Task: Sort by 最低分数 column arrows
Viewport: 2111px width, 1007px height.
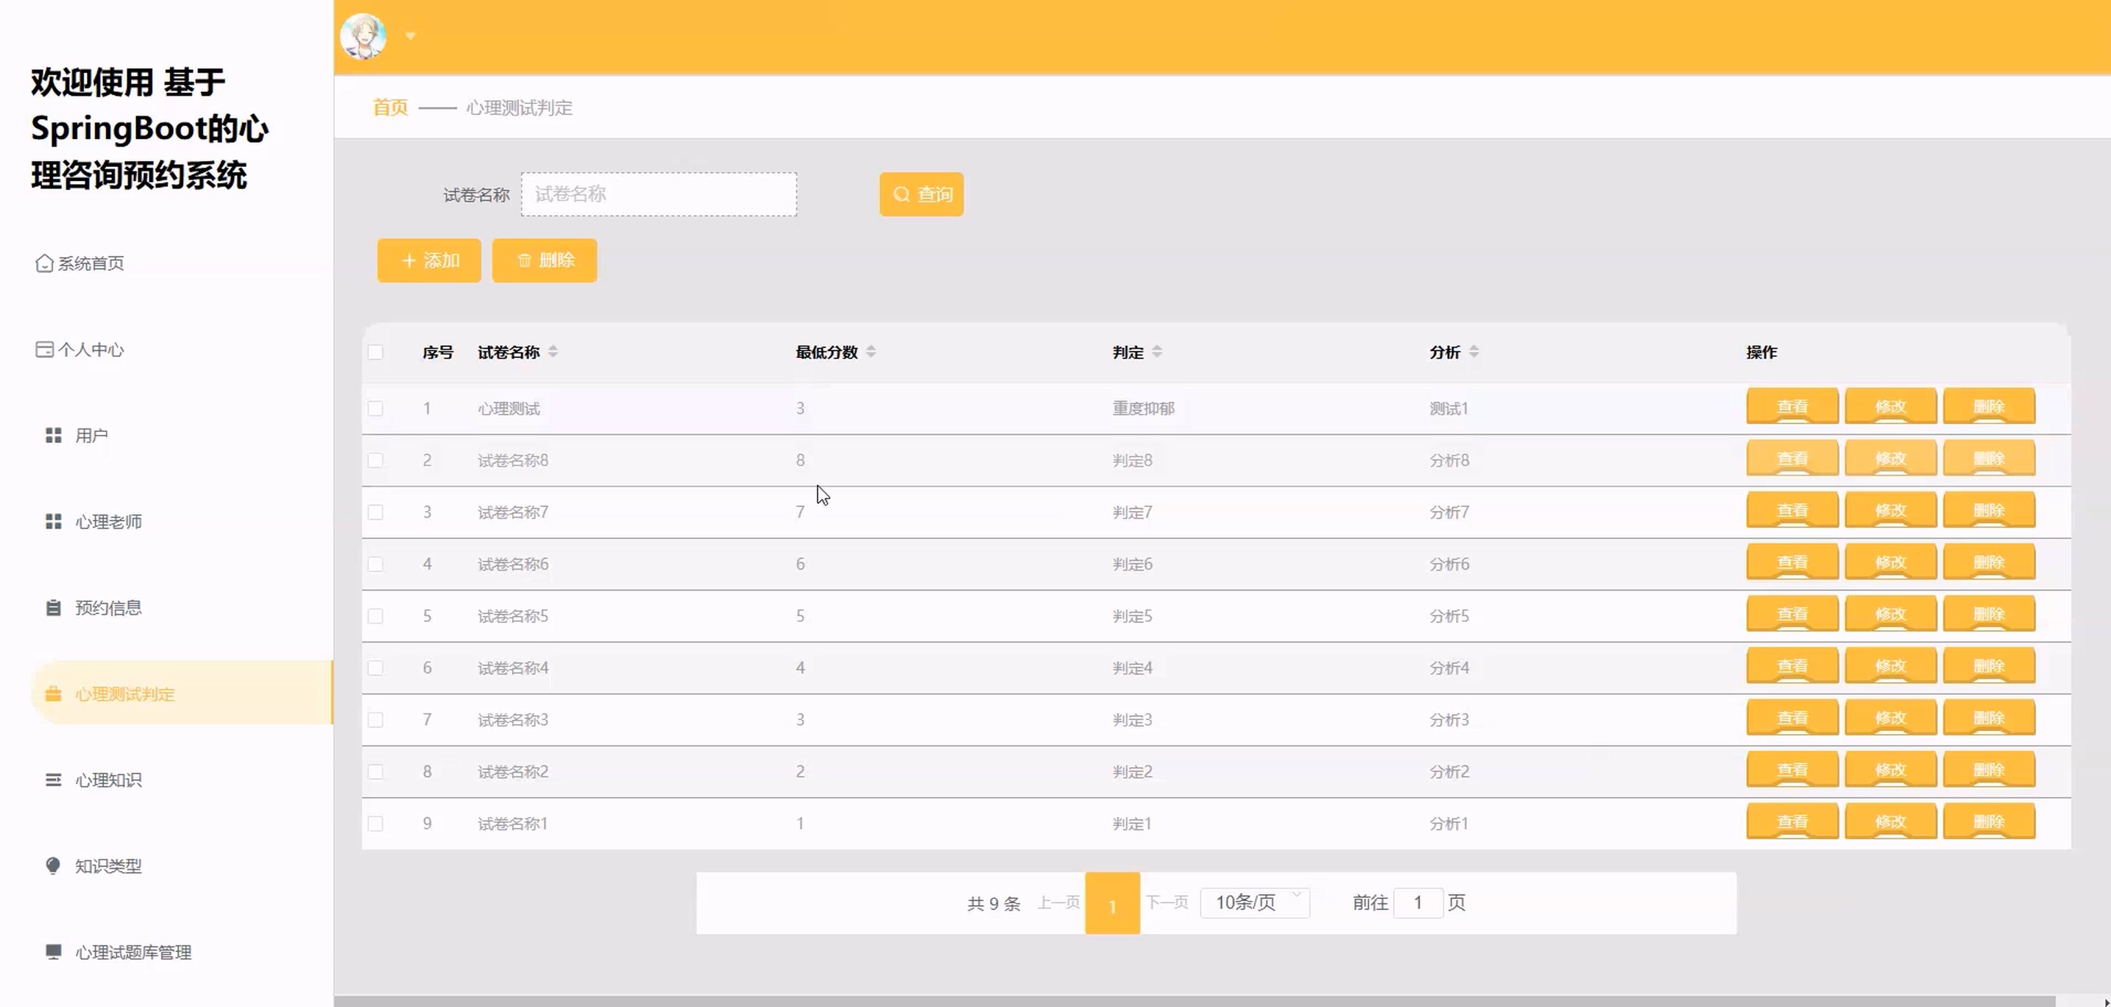Action: click(x=870, y=352)
